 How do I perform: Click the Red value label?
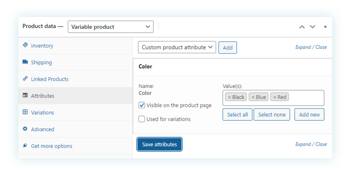click(x=282, y=97)
